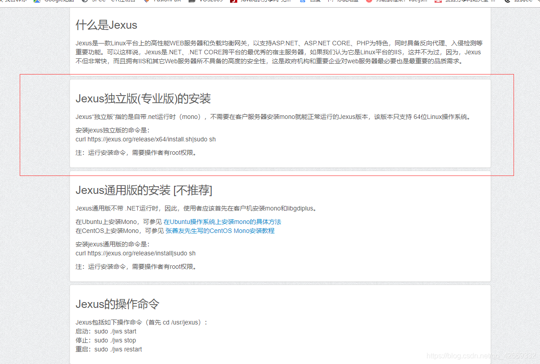
Task: Open the CentOS Mono installation tutorial link
Action: (220, 231)
